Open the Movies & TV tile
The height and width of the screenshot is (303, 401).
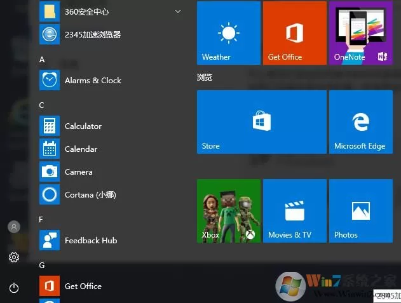pyautogui.click(x=295, y=211)
